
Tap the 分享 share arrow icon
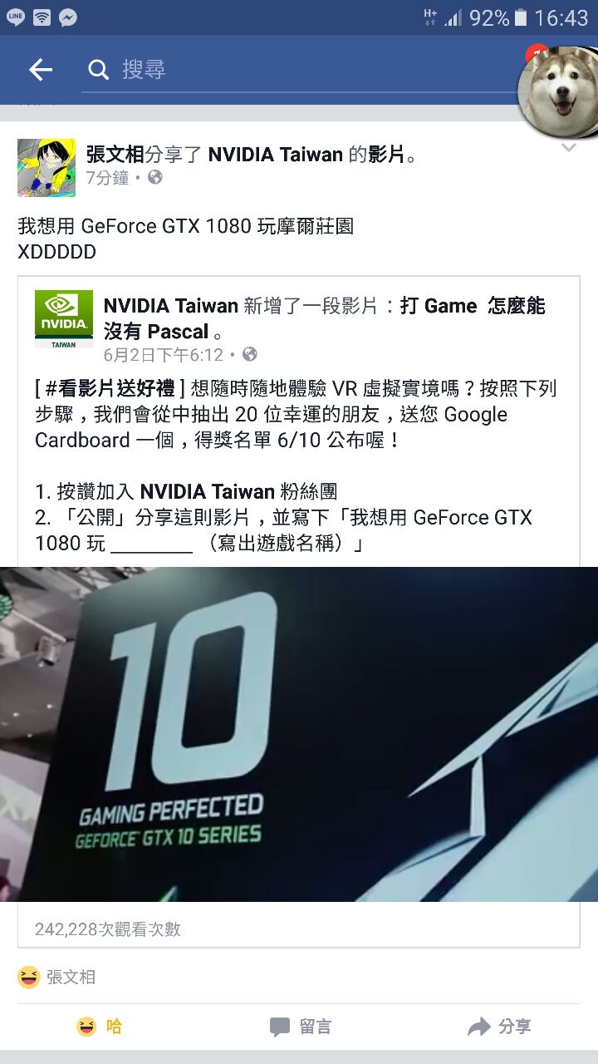coord(479,1027)
